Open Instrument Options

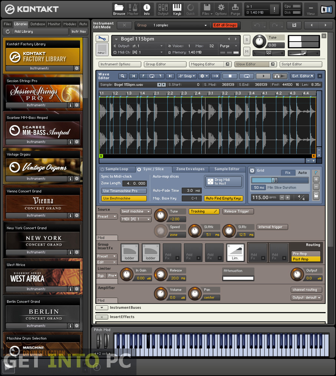120,64
